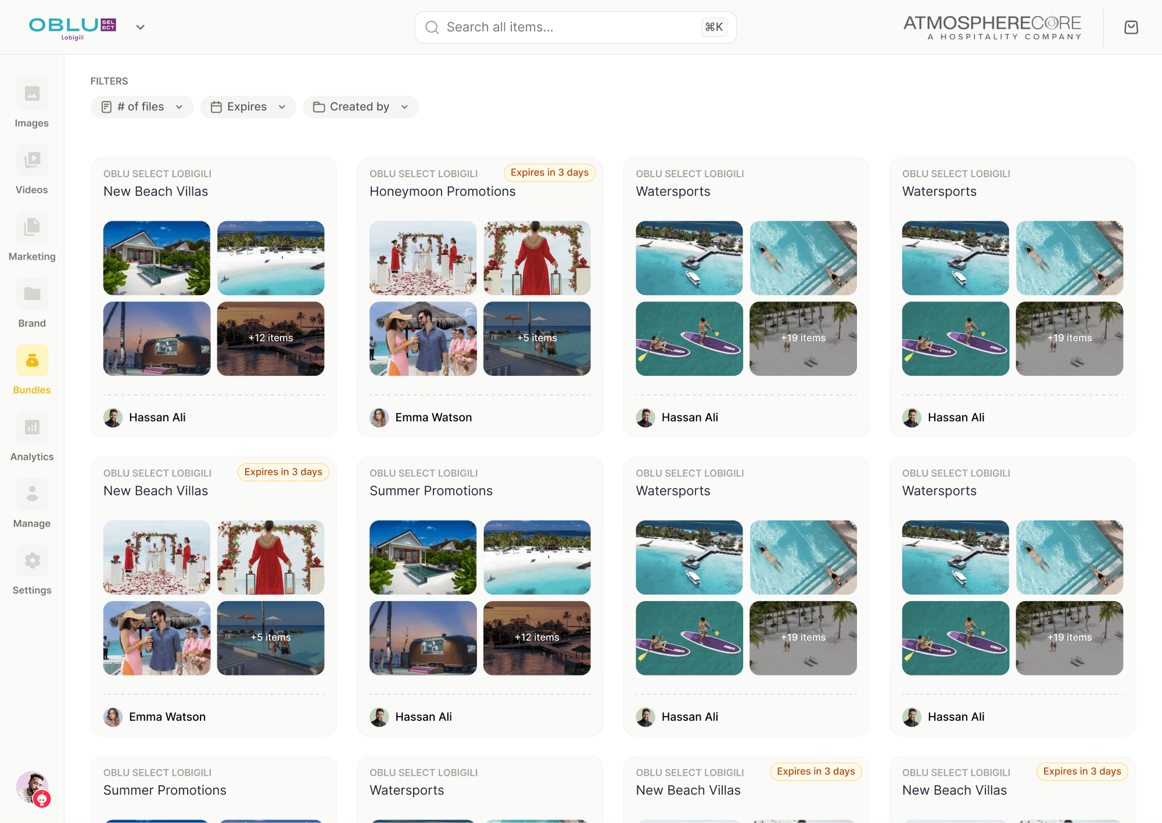The height and width of the screenshot is (823, 1162).
Task: Open the Videos section icon
Action: (32, 161)
